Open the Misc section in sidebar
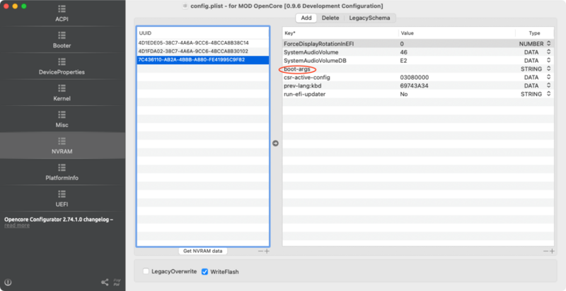 pyautogui.click(x=62, y=119)
